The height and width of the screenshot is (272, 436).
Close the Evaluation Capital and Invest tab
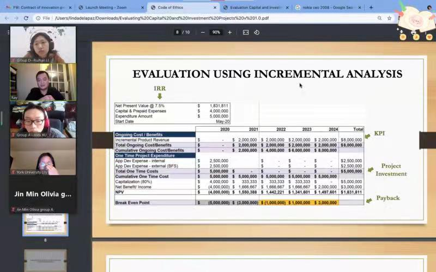[x=287, y=8]
